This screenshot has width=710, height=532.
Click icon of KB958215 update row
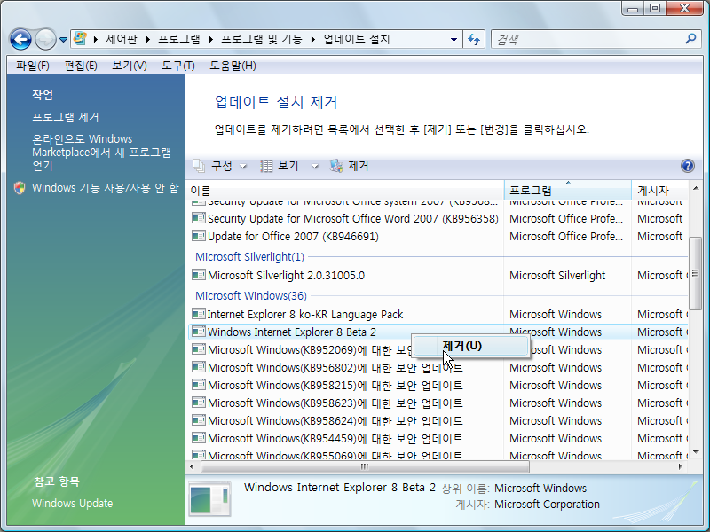click(198, 384)
